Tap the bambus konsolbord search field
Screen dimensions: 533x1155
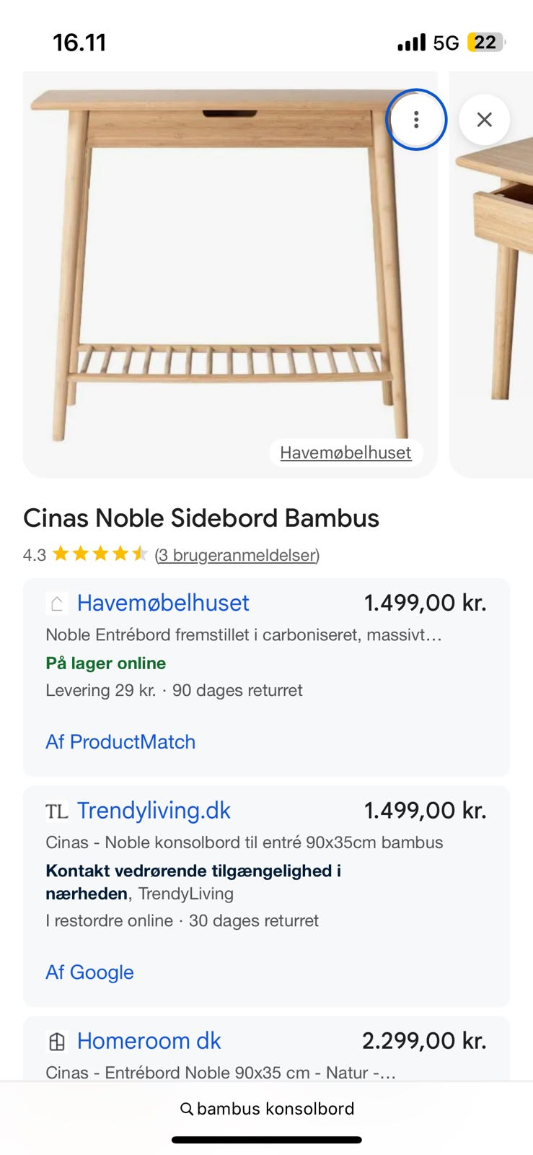coord(276,1108)
